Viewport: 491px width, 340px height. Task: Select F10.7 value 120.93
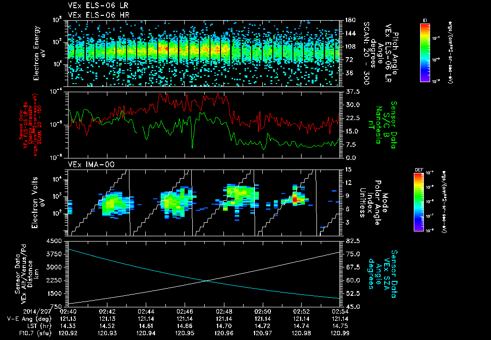tap(107, 333)
